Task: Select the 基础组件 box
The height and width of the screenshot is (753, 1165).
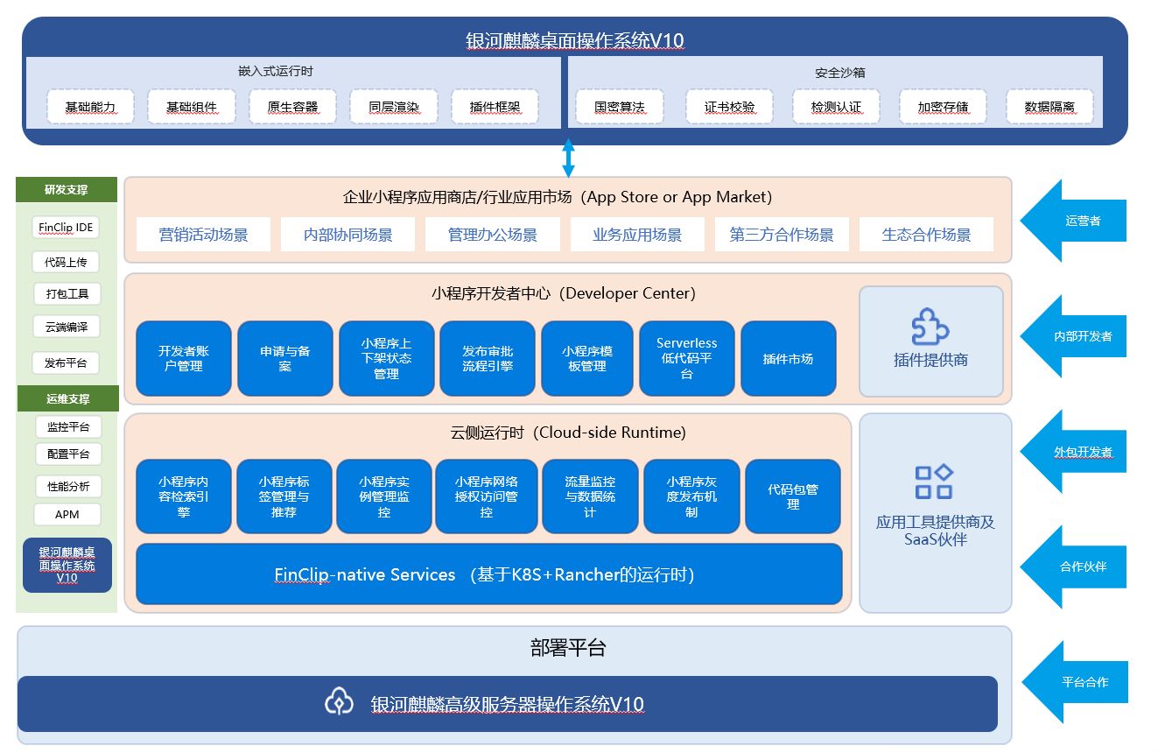Action: 192,108
